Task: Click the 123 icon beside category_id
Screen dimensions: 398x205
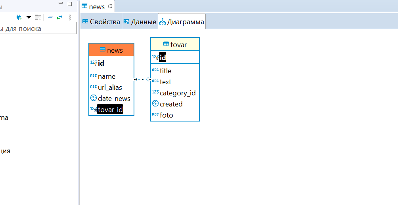Action: click(x=155, y=92)
